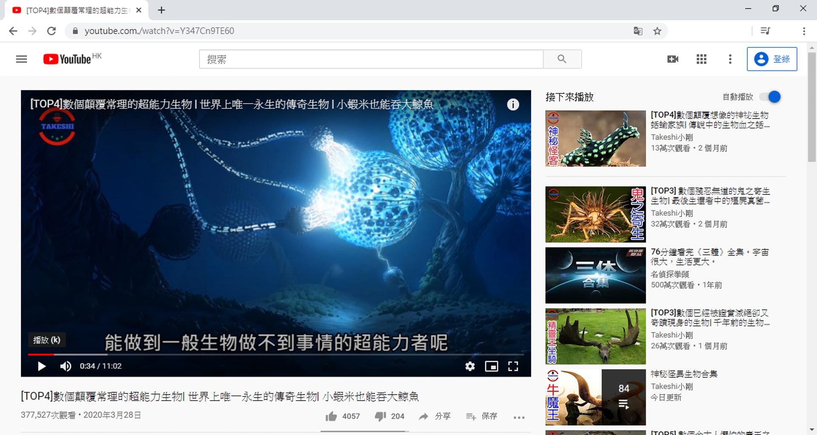817x435 pixels.
Task: Open title 76分鐘看完《三體》全集
Action: click(x=710, y=257)
